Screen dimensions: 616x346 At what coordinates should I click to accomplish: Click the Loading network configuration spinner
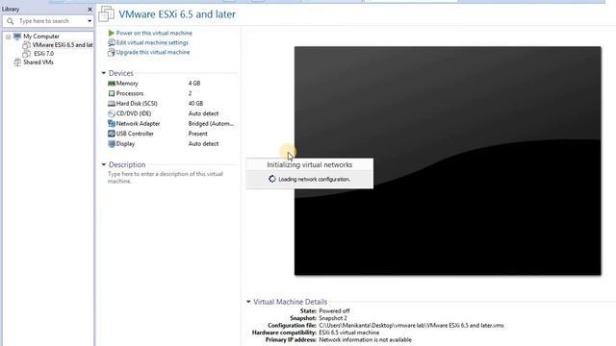(271, 179)
